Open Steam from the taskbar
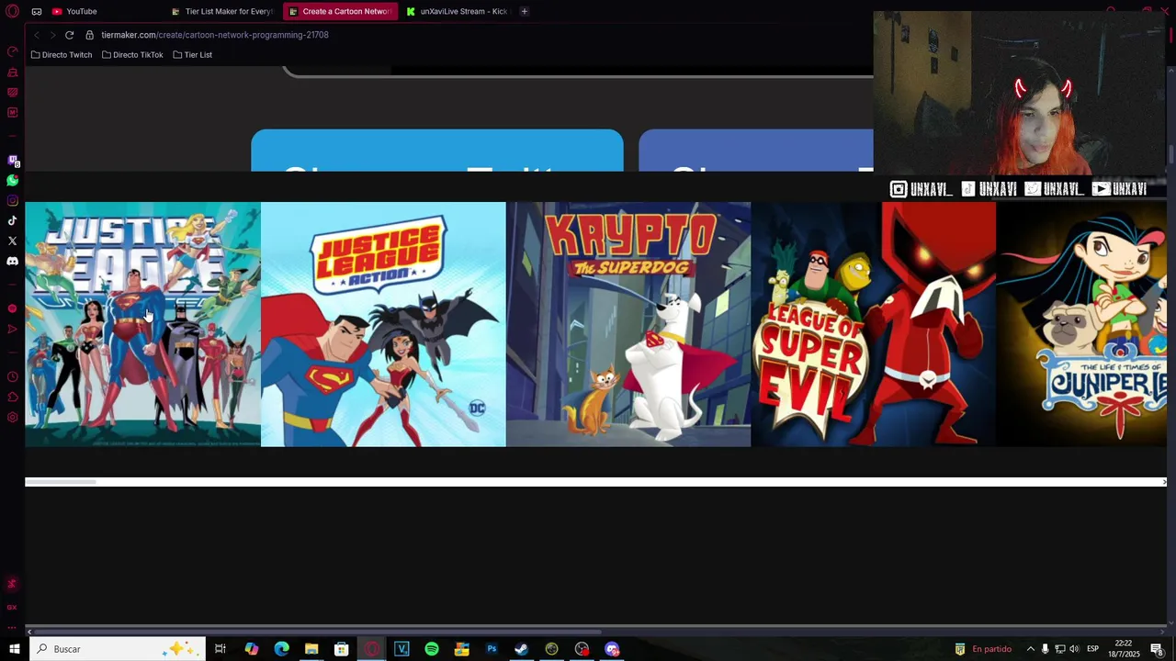The width and height of the screenshot is (1176, 661). pos(521,649)
